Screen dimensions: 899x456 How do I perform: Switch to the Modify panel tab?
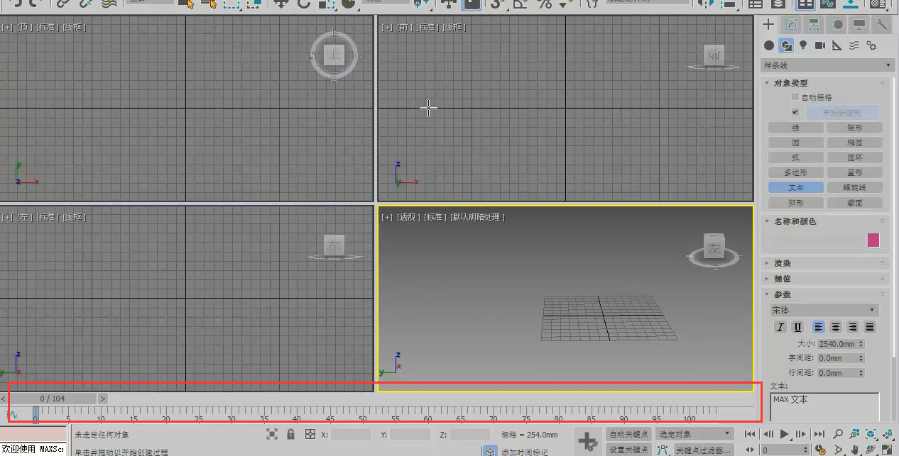[790, 25]
